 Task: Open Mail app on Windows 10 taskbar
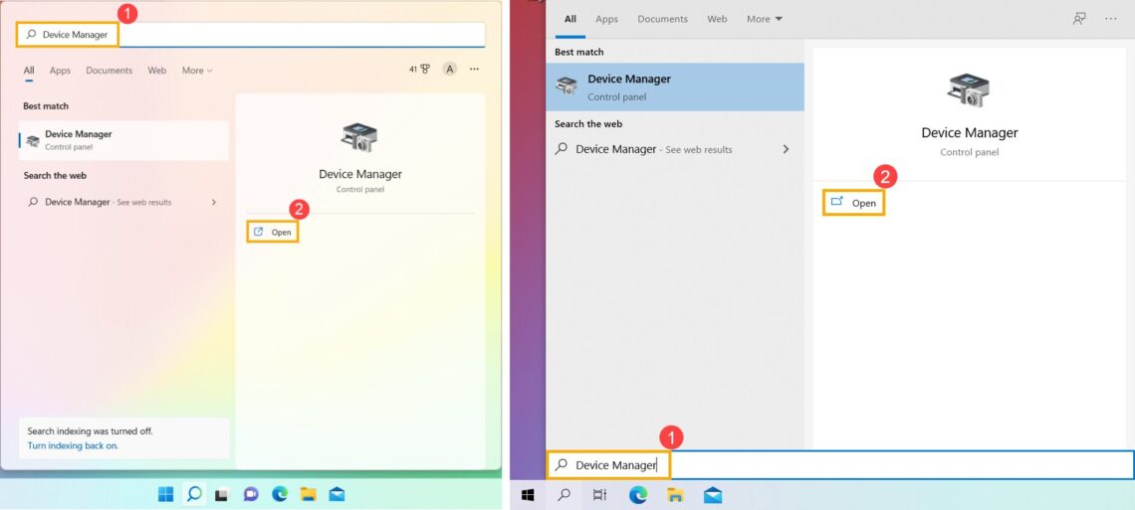point(713,495)
